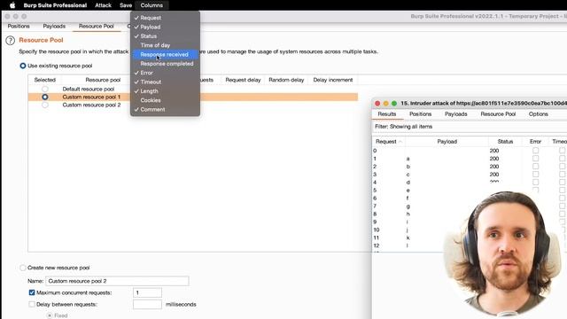Toggle Error checkbox for request 0

[x=535, y=151]
